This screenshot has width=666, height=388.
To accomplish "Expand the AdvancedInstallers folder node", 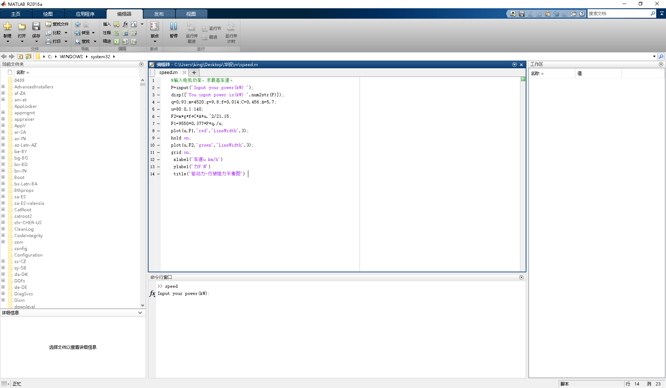I will point(3,87).
